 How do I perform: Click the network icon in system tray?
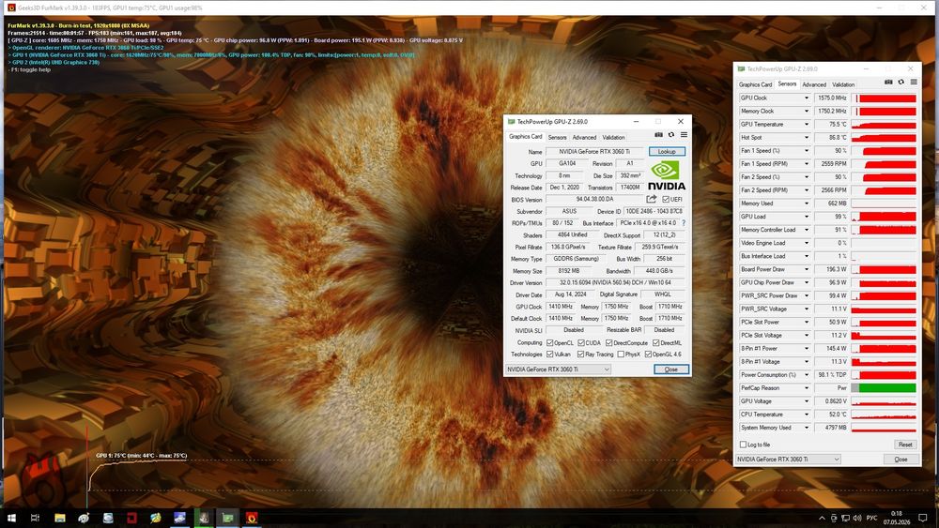[x=845, y=518]
